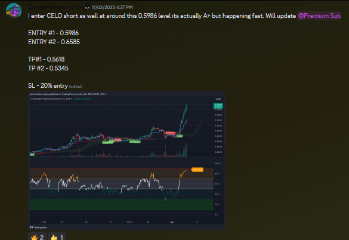349x240 pixels.
Task: Select the 'ENTRY #2 - 0.6585' line
Action: pyautogui.click(x=54, y=42)
